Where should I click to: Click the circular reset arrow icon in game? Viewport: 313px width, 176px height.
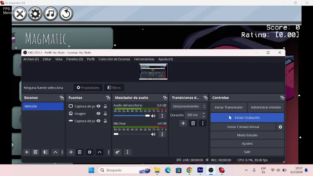[66, 14]
